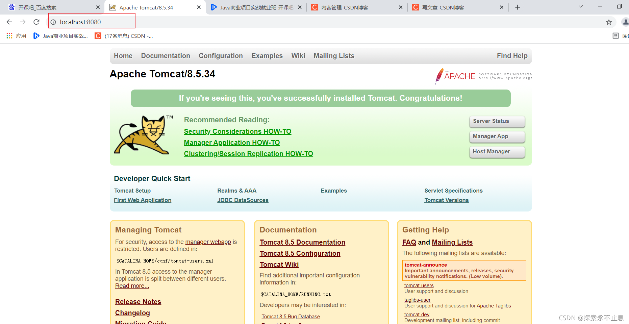Click the Apache Software Foundation logo
Screen dimensions: 629x324
pyautogui.click(x=483, y=76)
